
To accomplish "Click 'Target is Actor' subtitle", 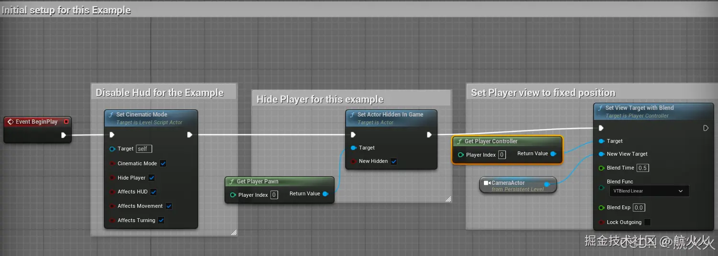I will pyautogui.click(x=375, y=123).
